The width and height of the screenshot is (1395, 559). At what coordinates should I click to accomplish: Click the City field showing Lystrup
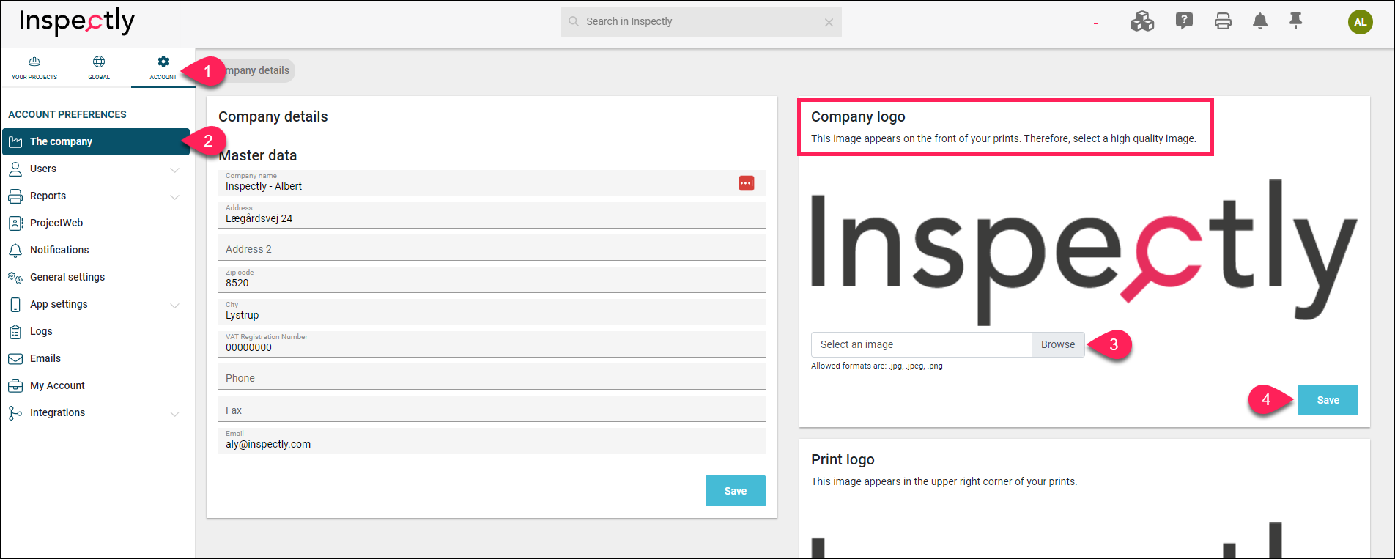pyautogui.click(x=492, y=312)
